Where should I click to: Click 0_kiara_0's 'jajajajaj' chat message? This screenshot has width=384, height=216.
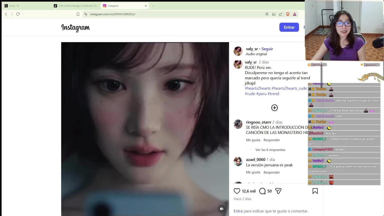click(x=344, y=155)
